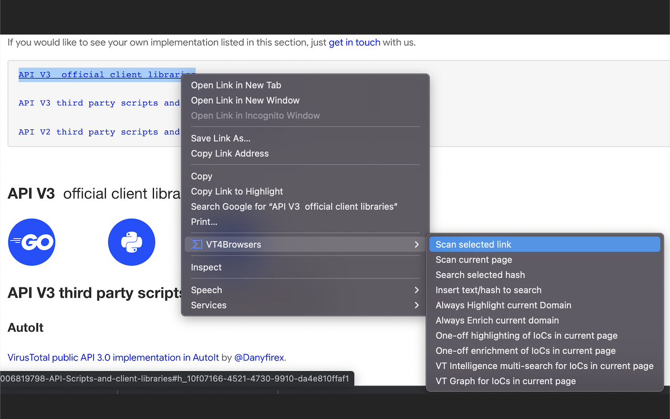Viewport: 670px width, 419px height.
Task: Click the Go client library icon
Action: pos(31,242)
